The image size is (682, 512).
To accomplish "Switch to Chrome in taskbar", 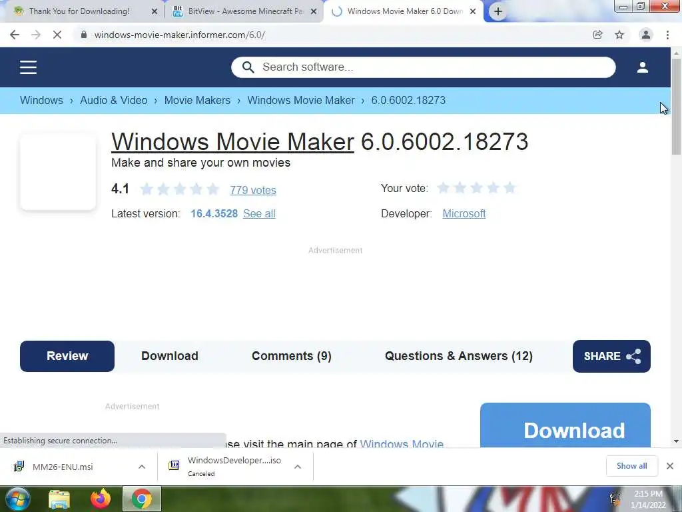I will (142, 499).
